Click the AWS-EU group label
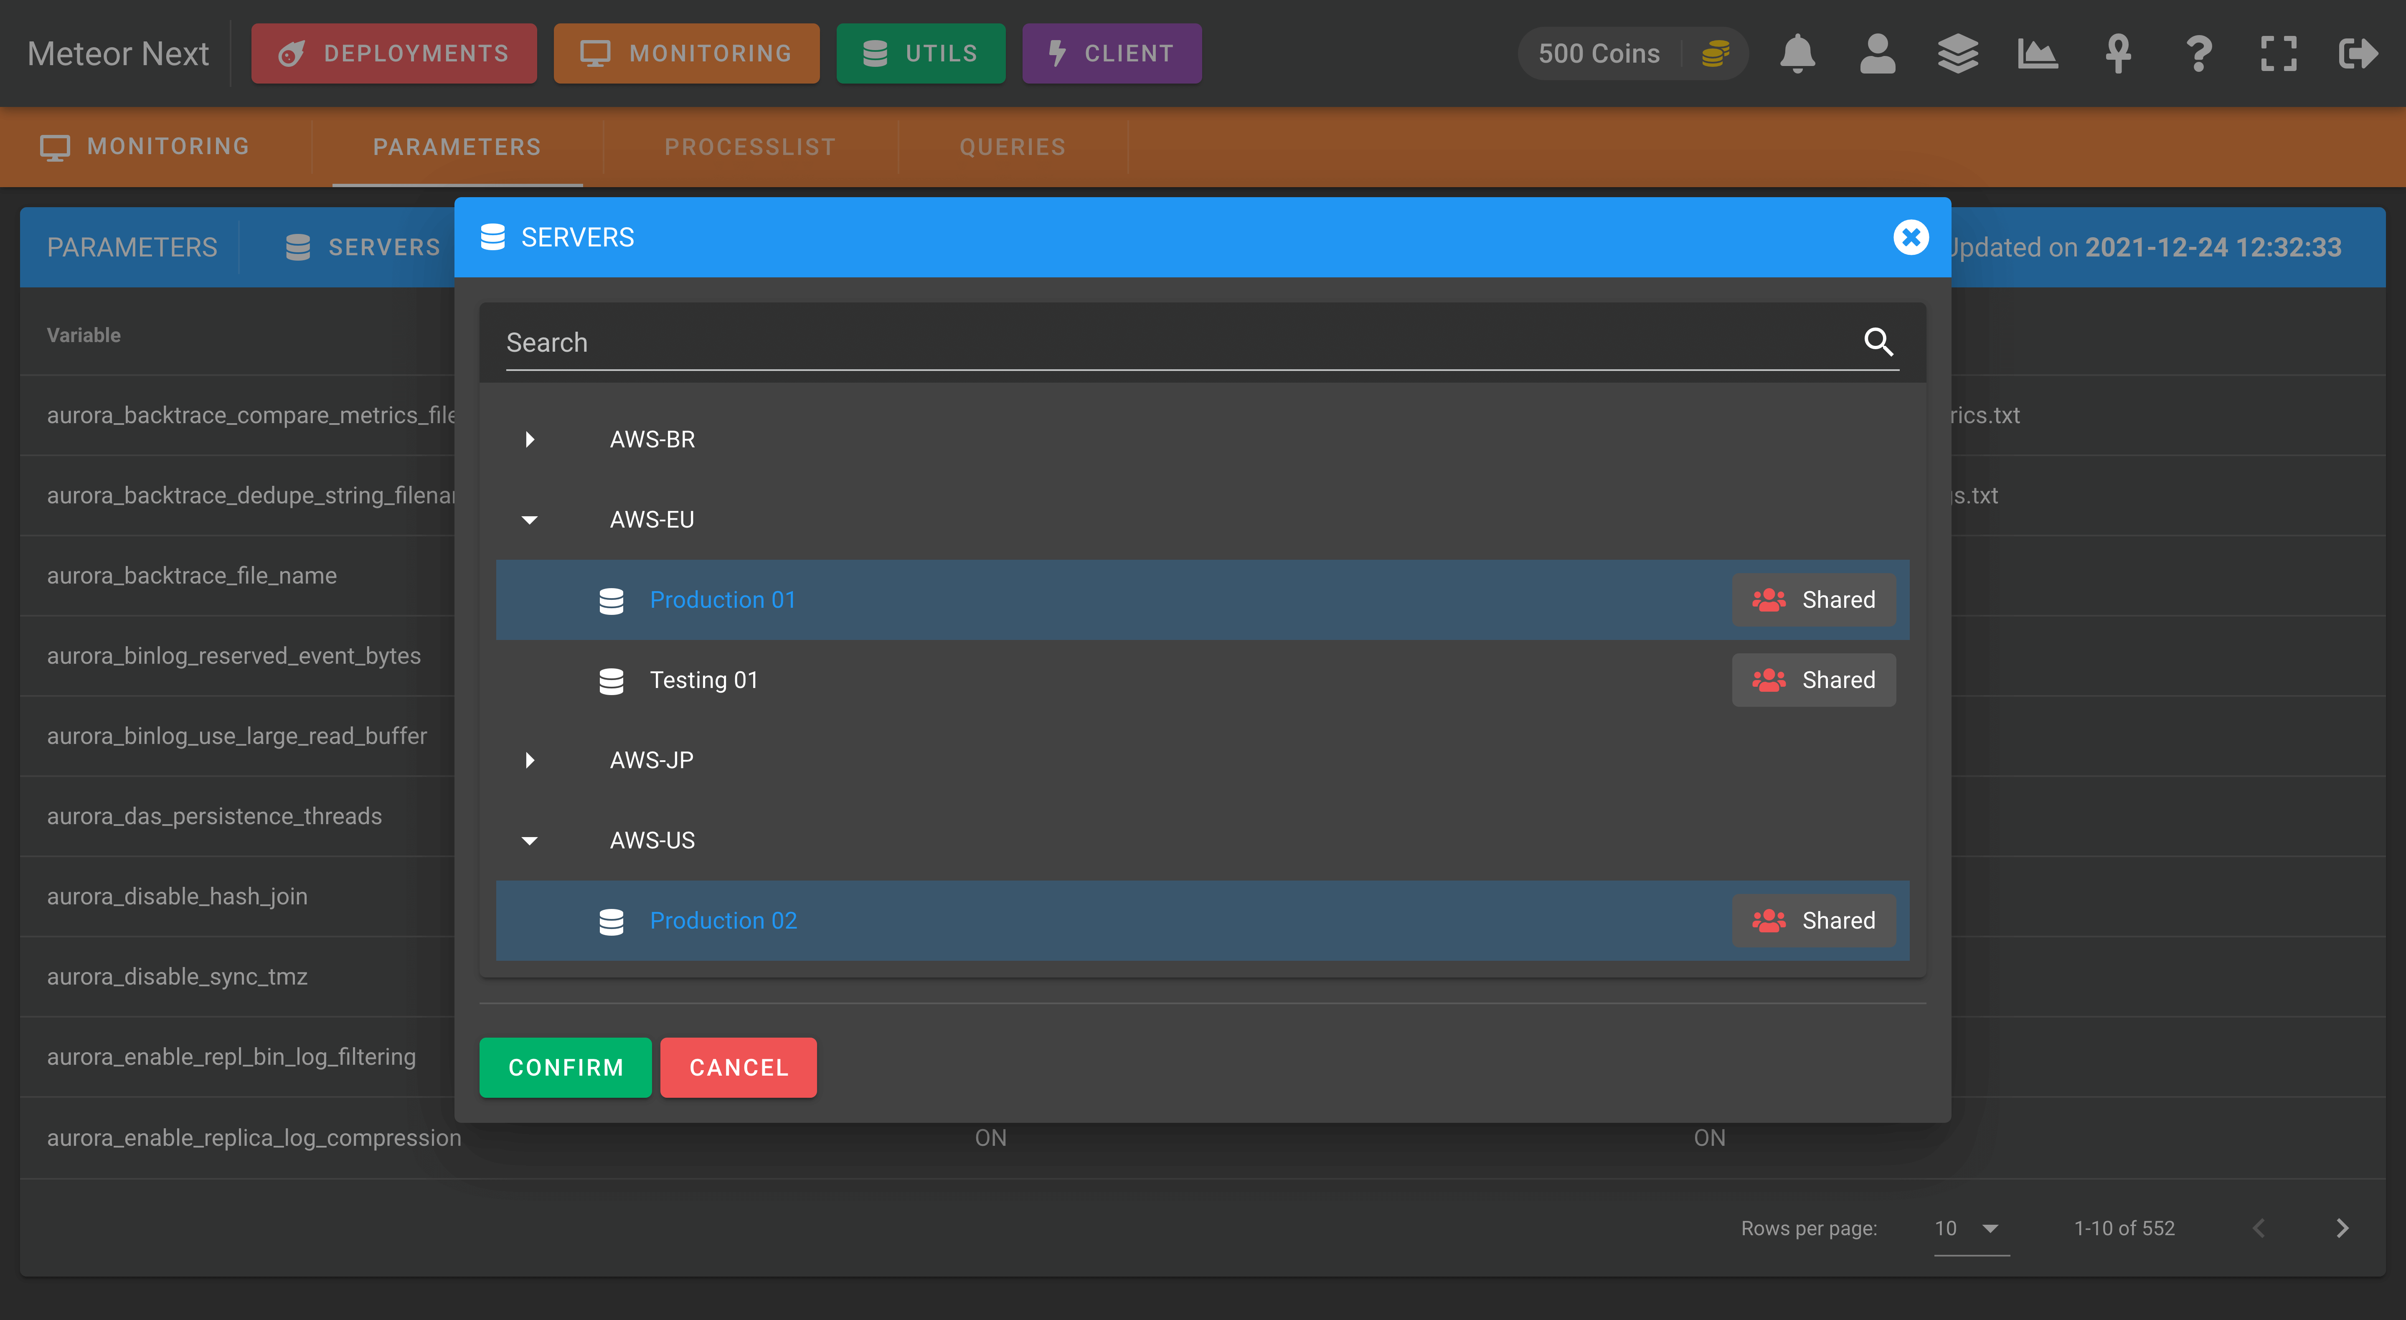 tap(652, 519)
